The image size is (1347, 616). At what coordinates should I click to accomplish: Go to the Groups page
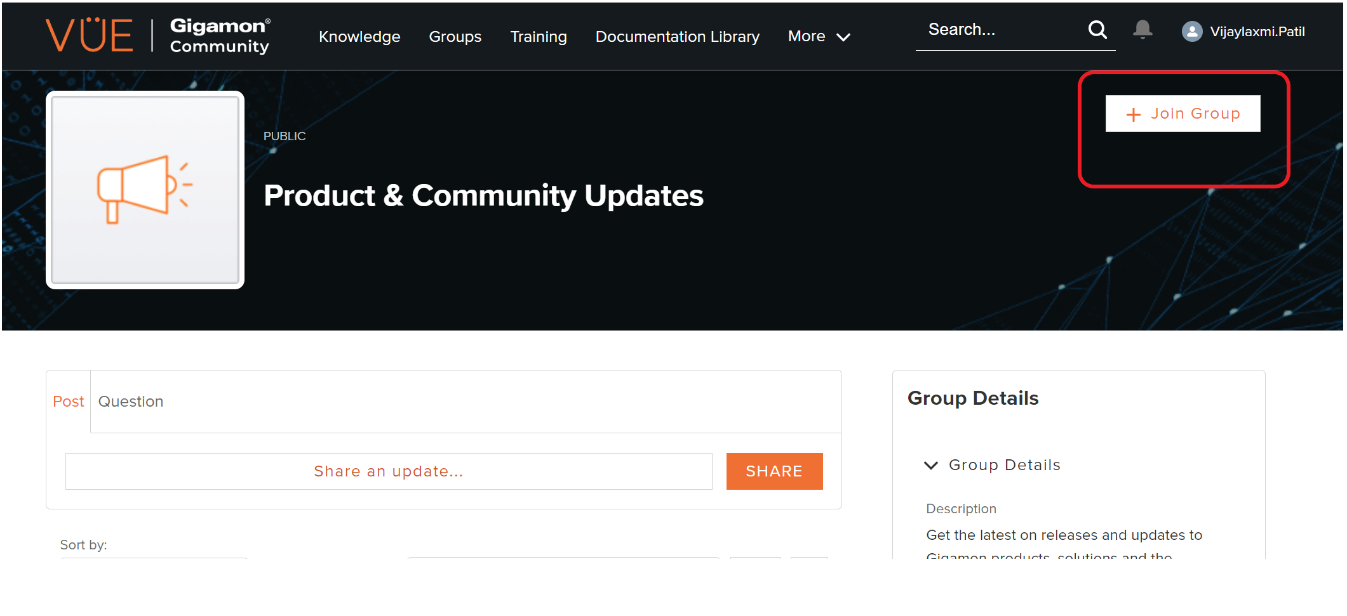[455, 37]
